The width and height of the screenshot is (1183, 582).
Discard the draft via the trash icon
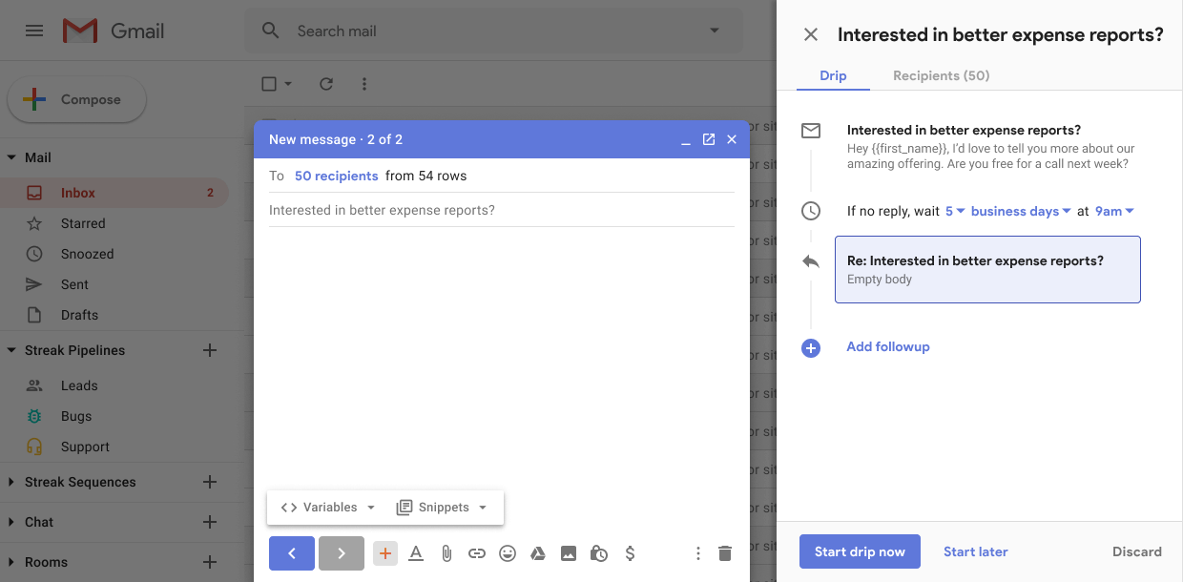pyautogui.click(x=725, y=553)
